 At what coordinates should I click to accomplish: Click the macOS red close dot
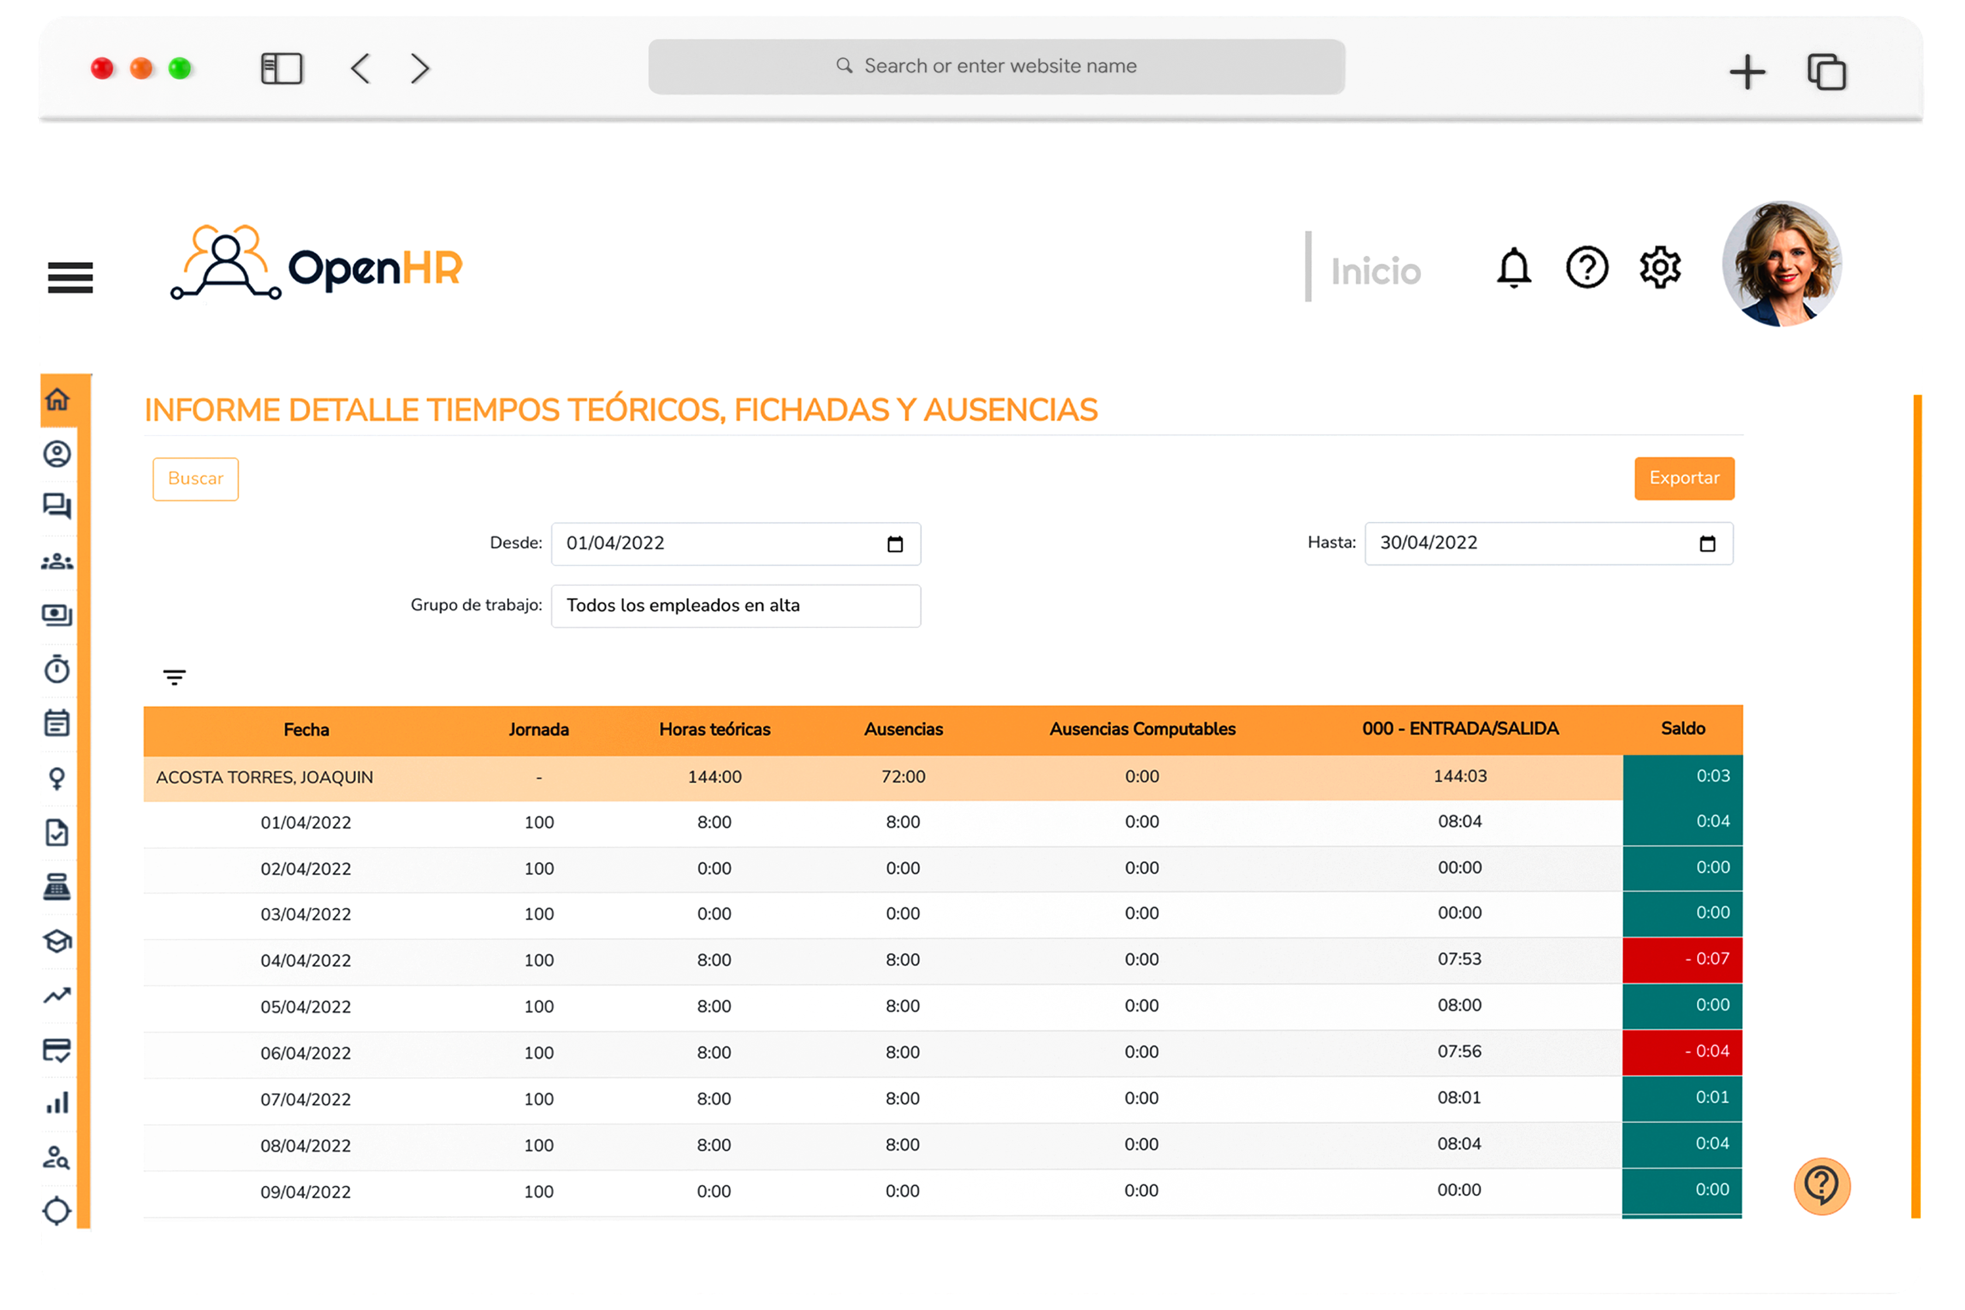[102, 69]
